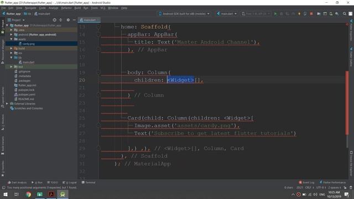Click Adobe Acrobat icon in taskbar
Viewport: 354px width, 199px height.
(51, 194)
